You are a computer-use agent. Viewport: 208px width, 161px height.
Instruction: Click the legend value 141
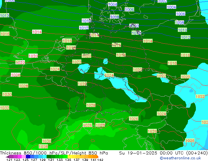point(94,160)
